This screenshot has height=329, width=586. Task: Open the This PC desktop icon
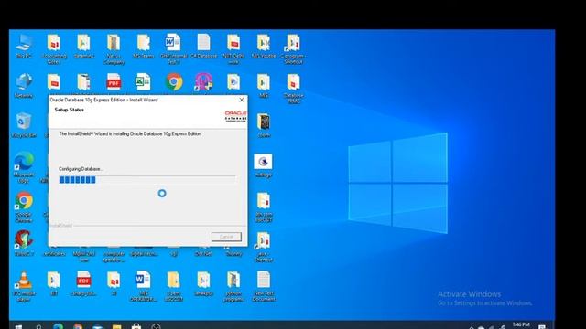(24, 47)
